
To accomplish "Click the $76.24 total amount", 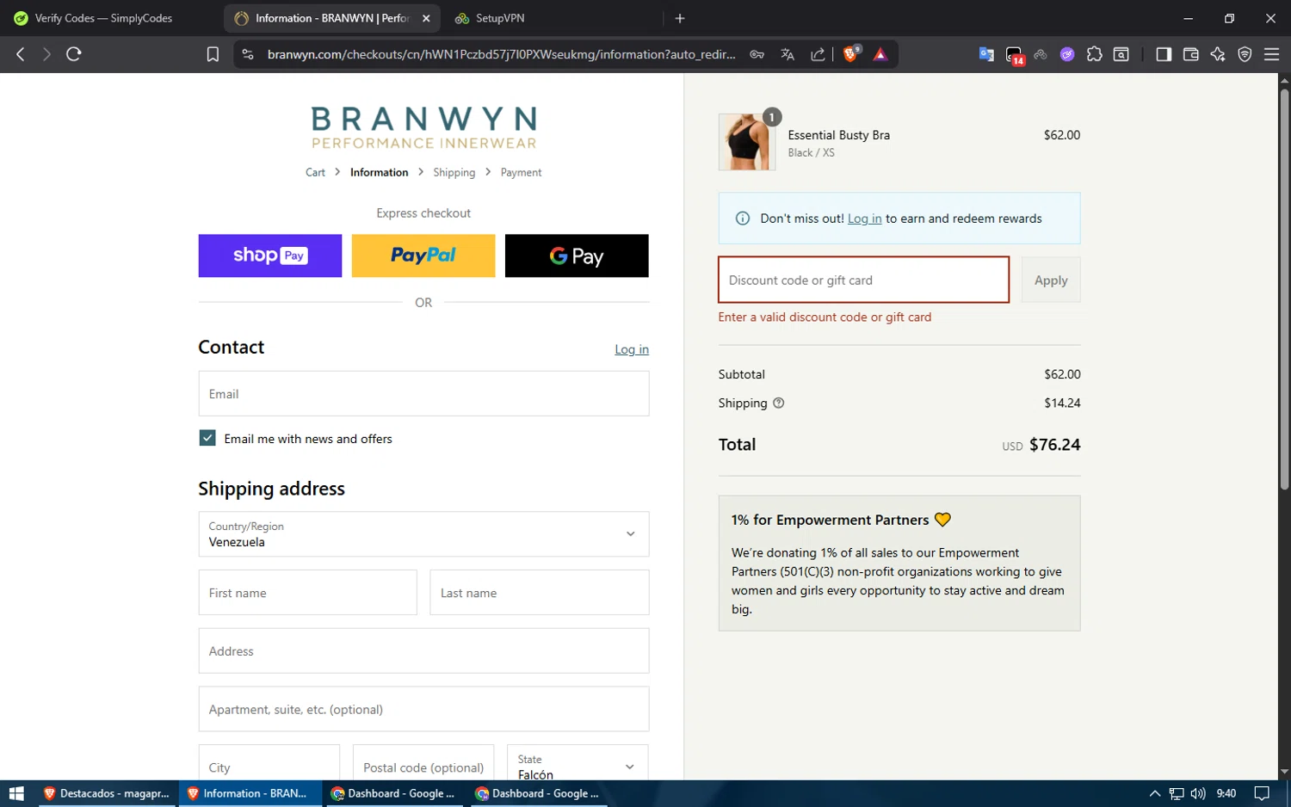I will pos(1054,445).
